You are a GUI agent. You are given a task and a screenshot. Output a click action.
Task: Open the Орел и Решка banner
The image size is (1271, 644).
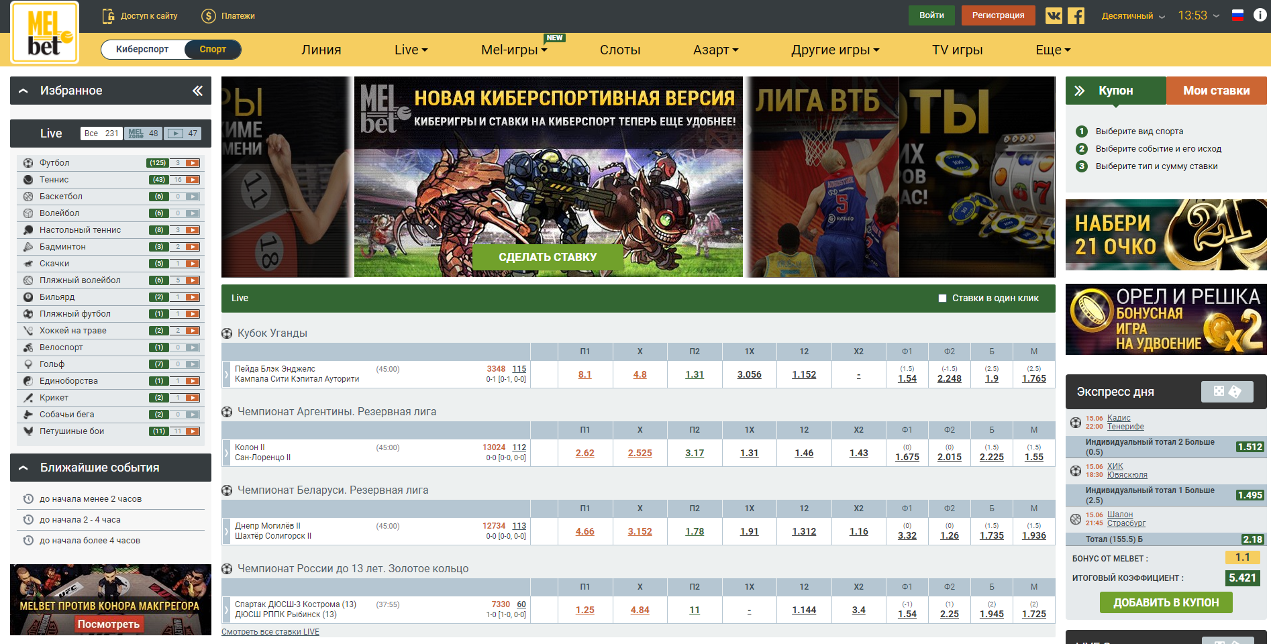(x=1166, y=319)
